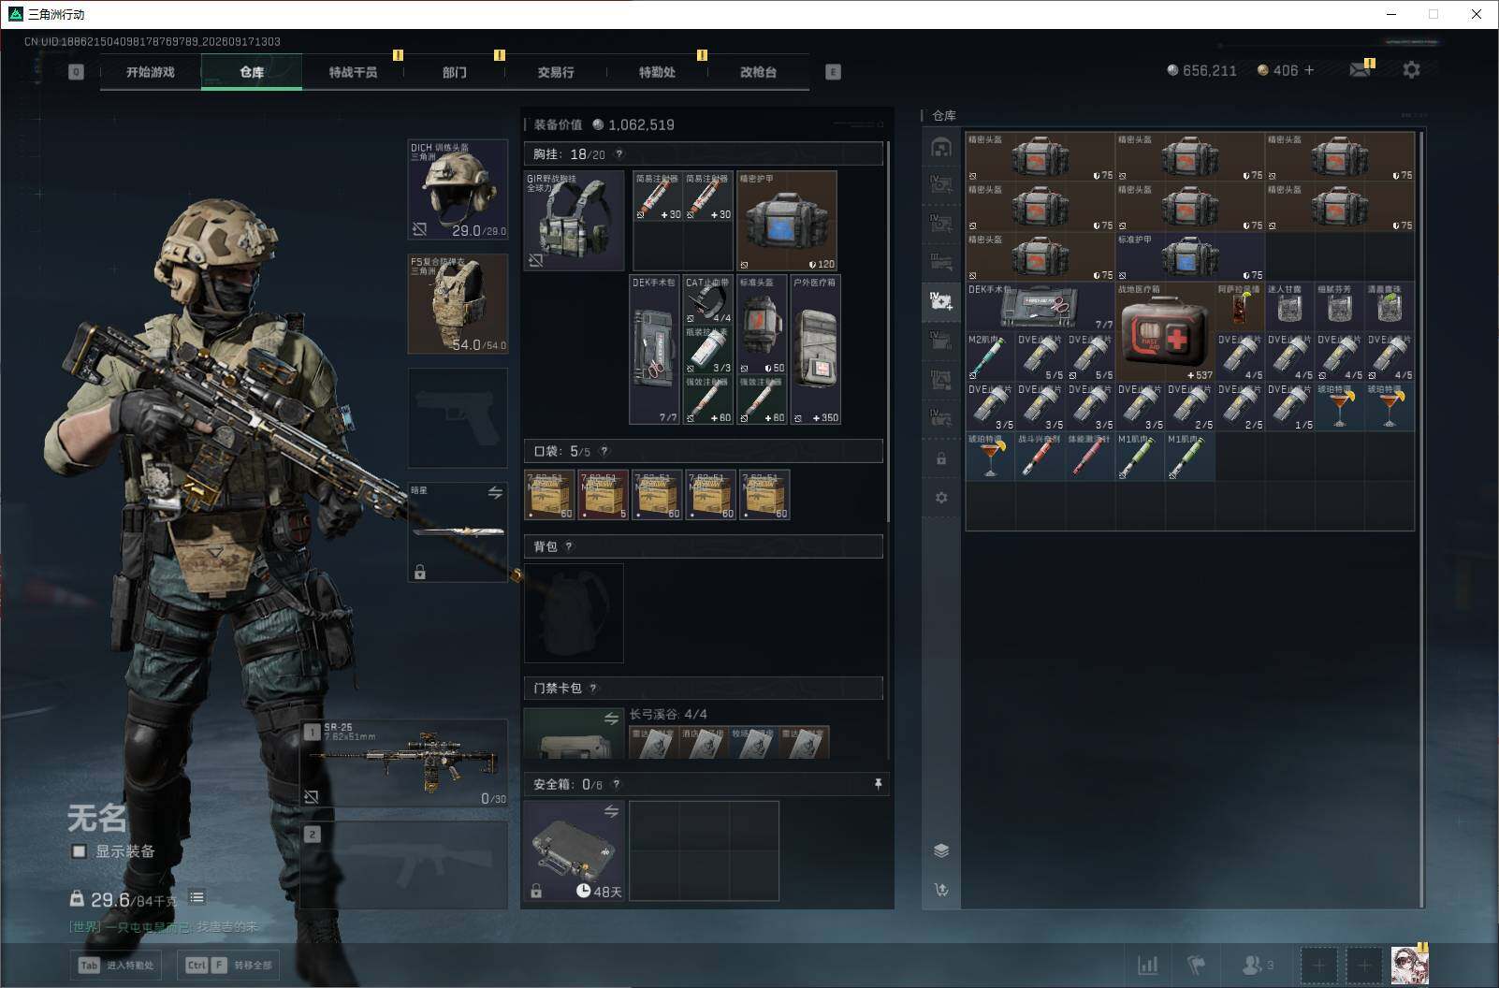Screen dimensions: 1499x988
Task: Click the swap icon on the knife slot
Action: 495,493
